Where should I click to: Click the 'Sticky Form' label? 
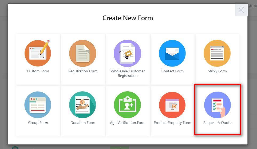click(x=217, y=71)
